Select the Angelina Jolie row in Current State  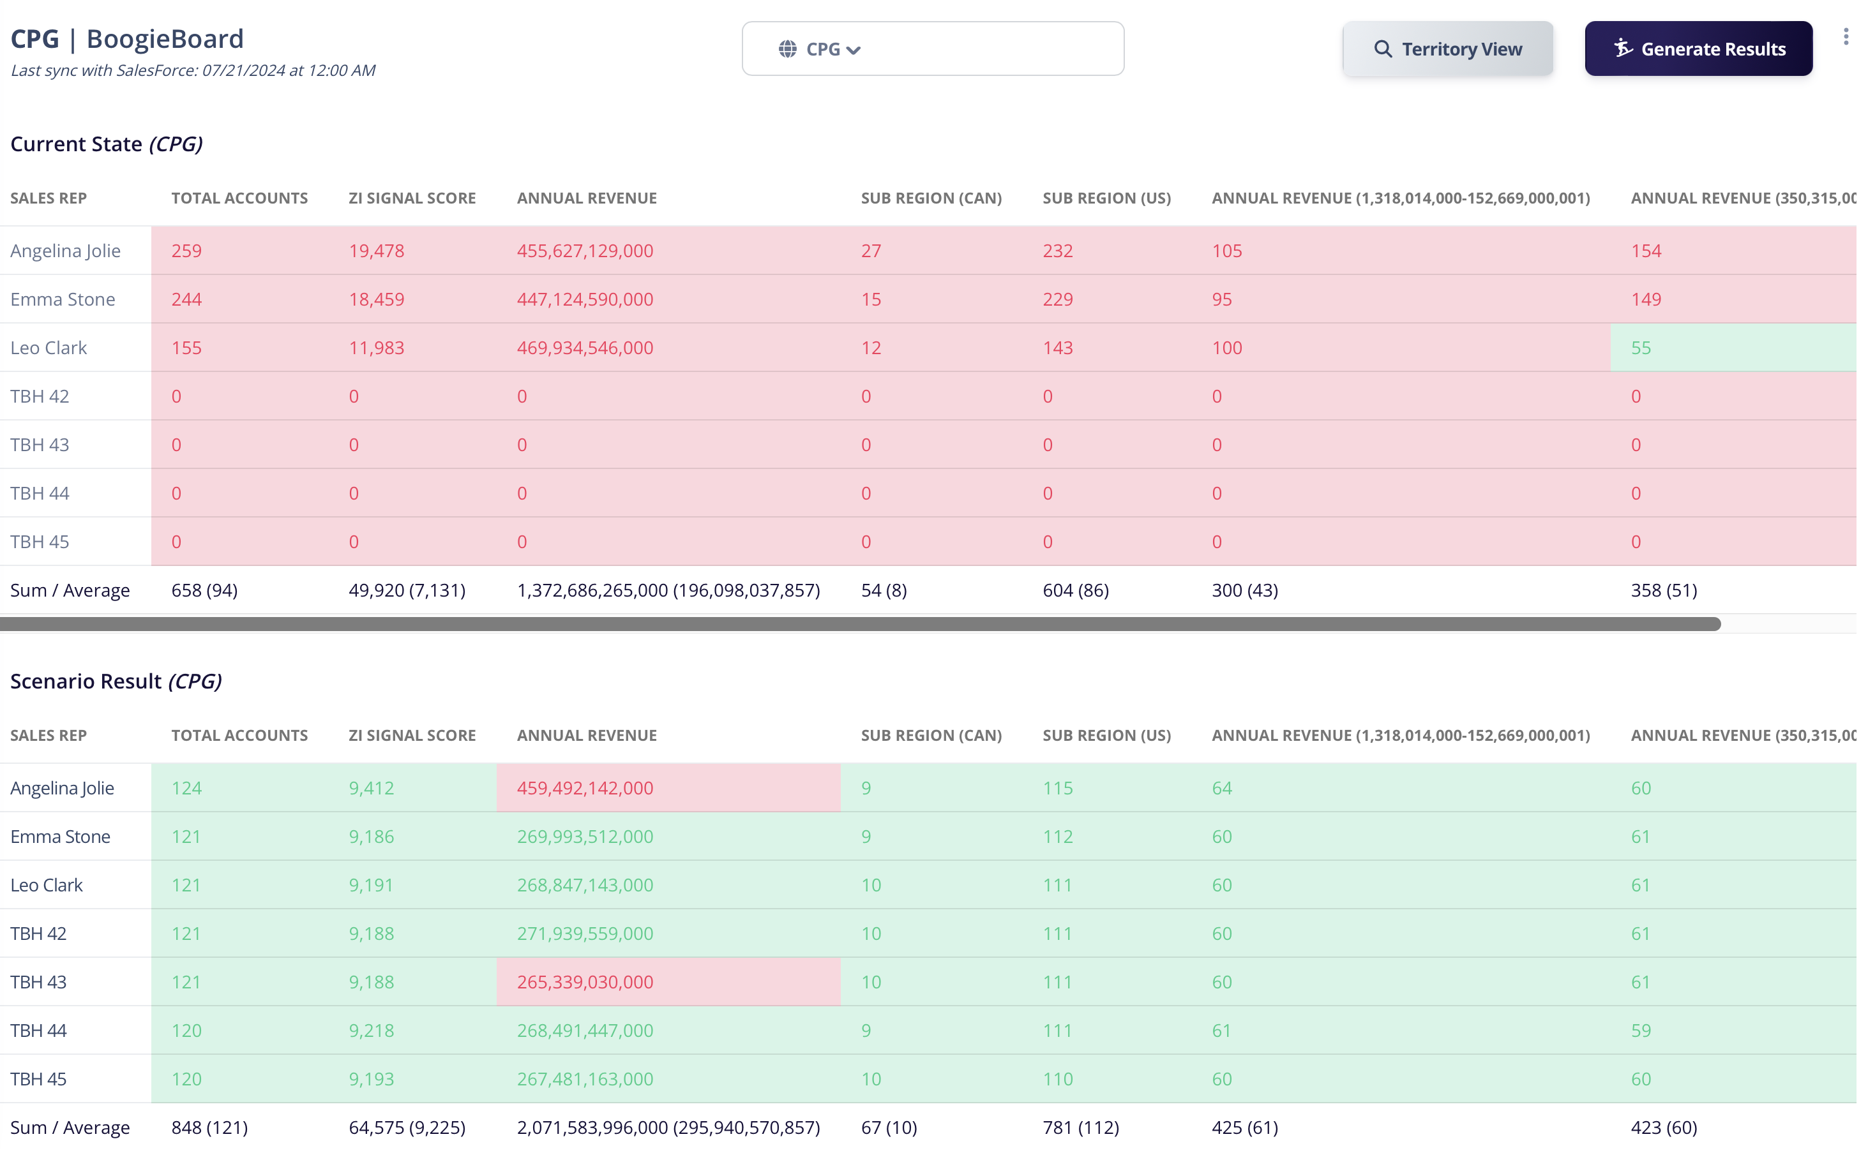66,249
